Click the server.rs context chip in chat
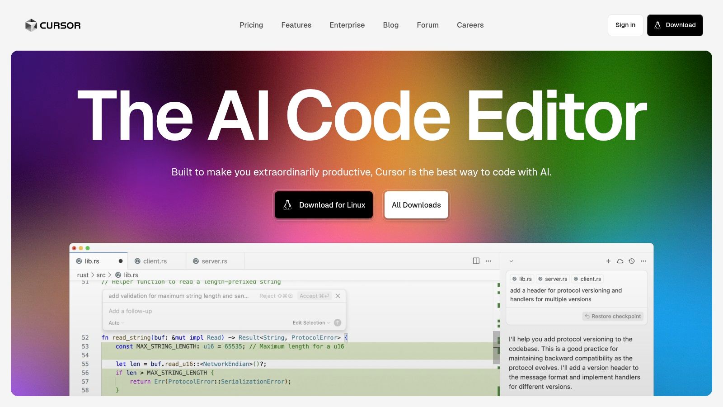This screenshot has height=407, width=723. pyautogui.click(x=553, y=279)
